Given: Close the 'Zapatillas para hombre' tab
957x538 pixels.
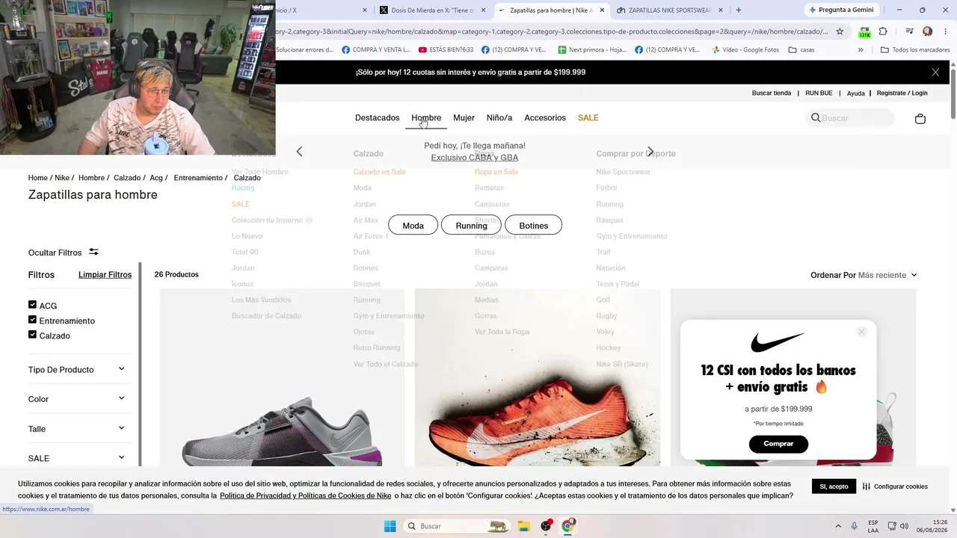Looking at the screenshot, I should [x=602, y=10].
